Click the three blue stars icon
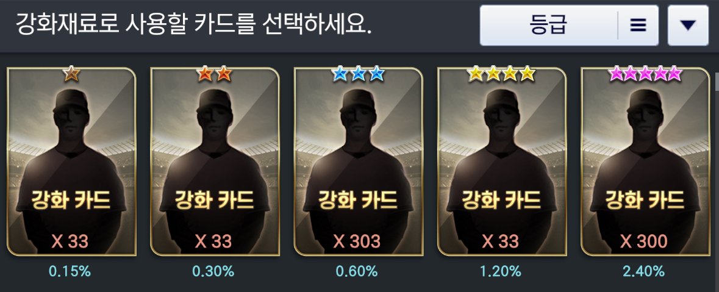719x292 pixels. click(x=358, y=74)
